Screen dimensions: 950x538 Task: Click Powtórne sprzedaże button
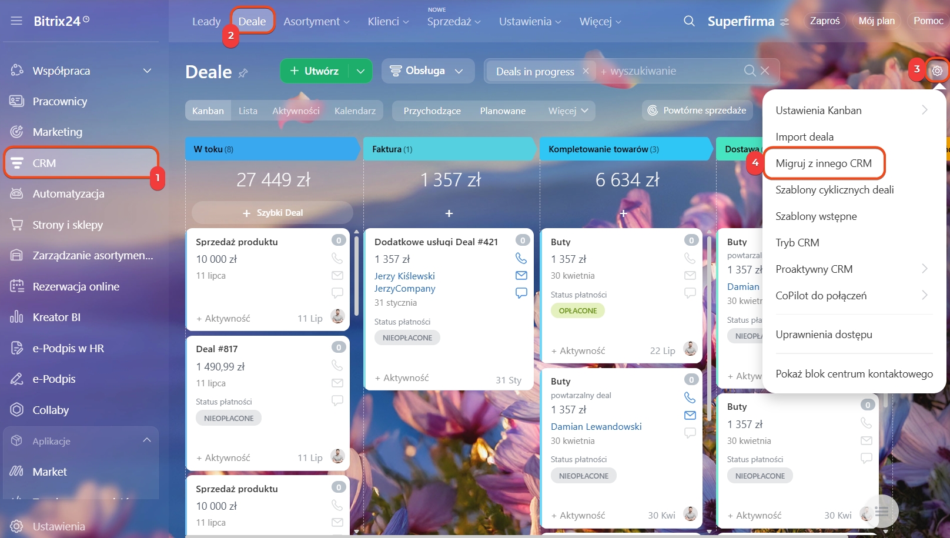697,110
